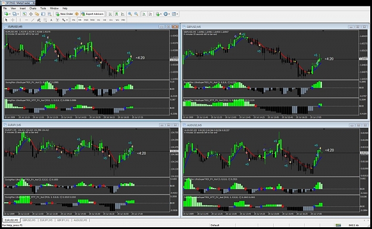This screenshot has width=372, height=229.
Task: Zoom in on the chart
Action: point(130,14)
